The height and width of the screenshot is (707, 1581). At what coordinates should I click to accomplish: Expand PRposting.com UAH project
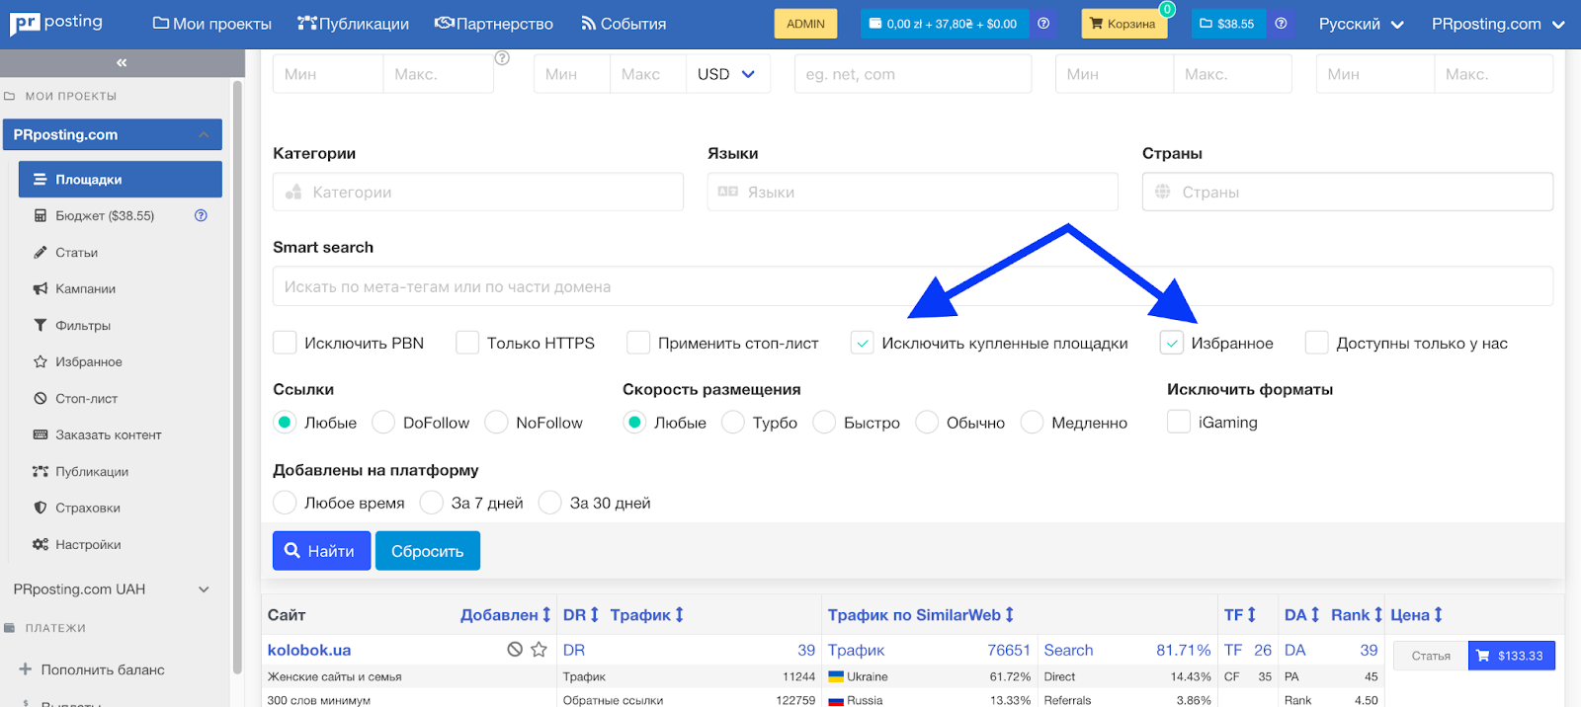point(111,589)
